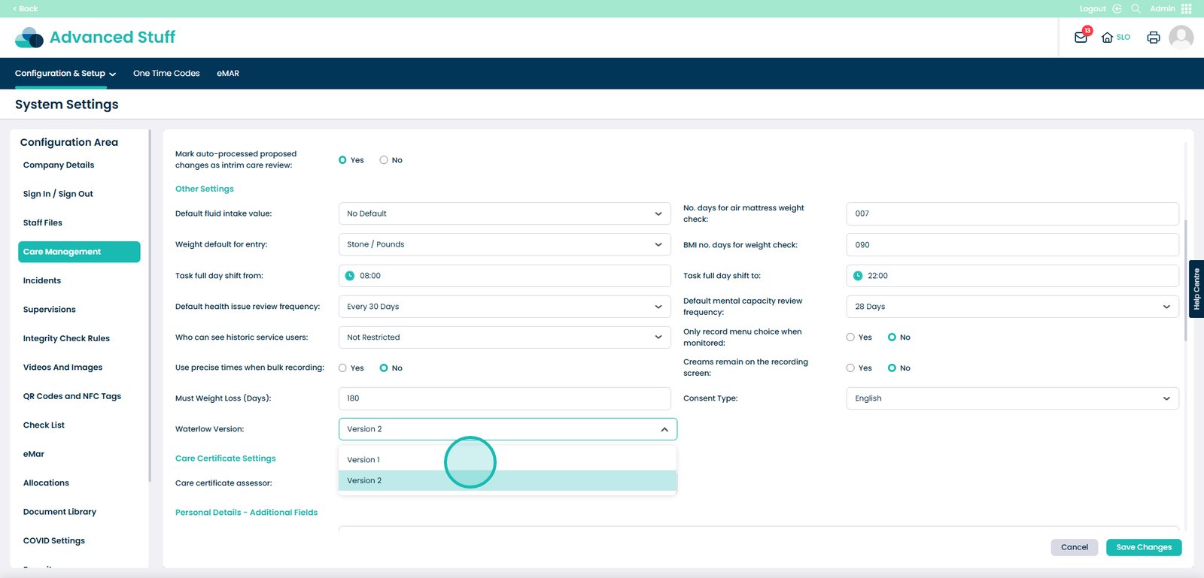This screenshot has height=578, width=1204.
Task: Select No for mark auto-processed proposed changes
Action: [384, 160]
